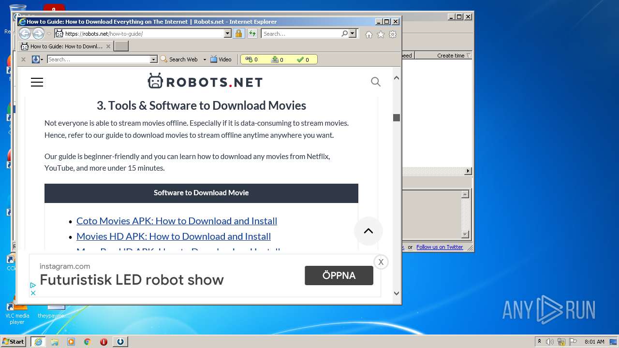Screen dimensions: 619x348
Task: Refresh the page with the green arrows button
Action: coord(252,33)
